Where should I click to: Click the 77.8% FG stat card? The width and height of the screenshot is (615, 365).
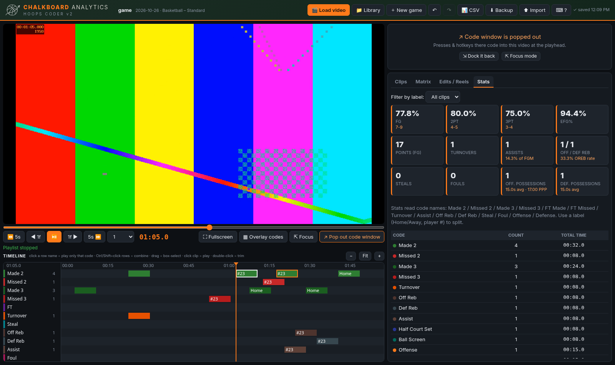(417, 119)
